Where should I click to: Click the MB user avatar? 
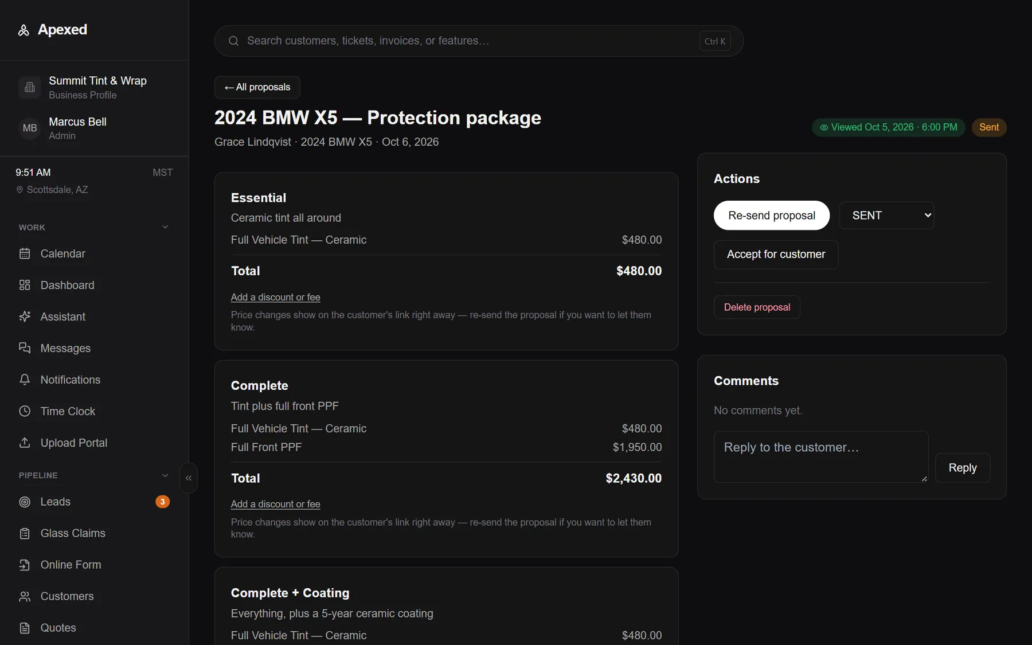point(30,128)
